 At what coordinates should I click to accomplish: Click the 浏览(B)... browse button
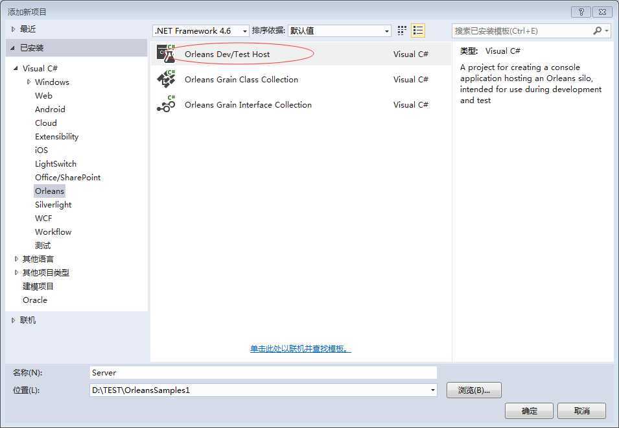tap(474, 390)
